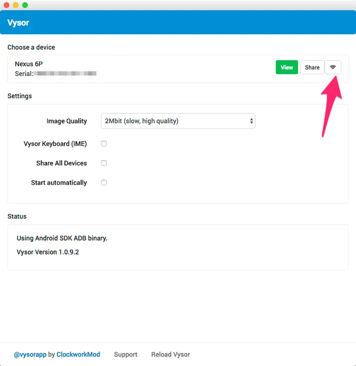Click the red close window button
The image size is (356, 366).
pos(7,5)
